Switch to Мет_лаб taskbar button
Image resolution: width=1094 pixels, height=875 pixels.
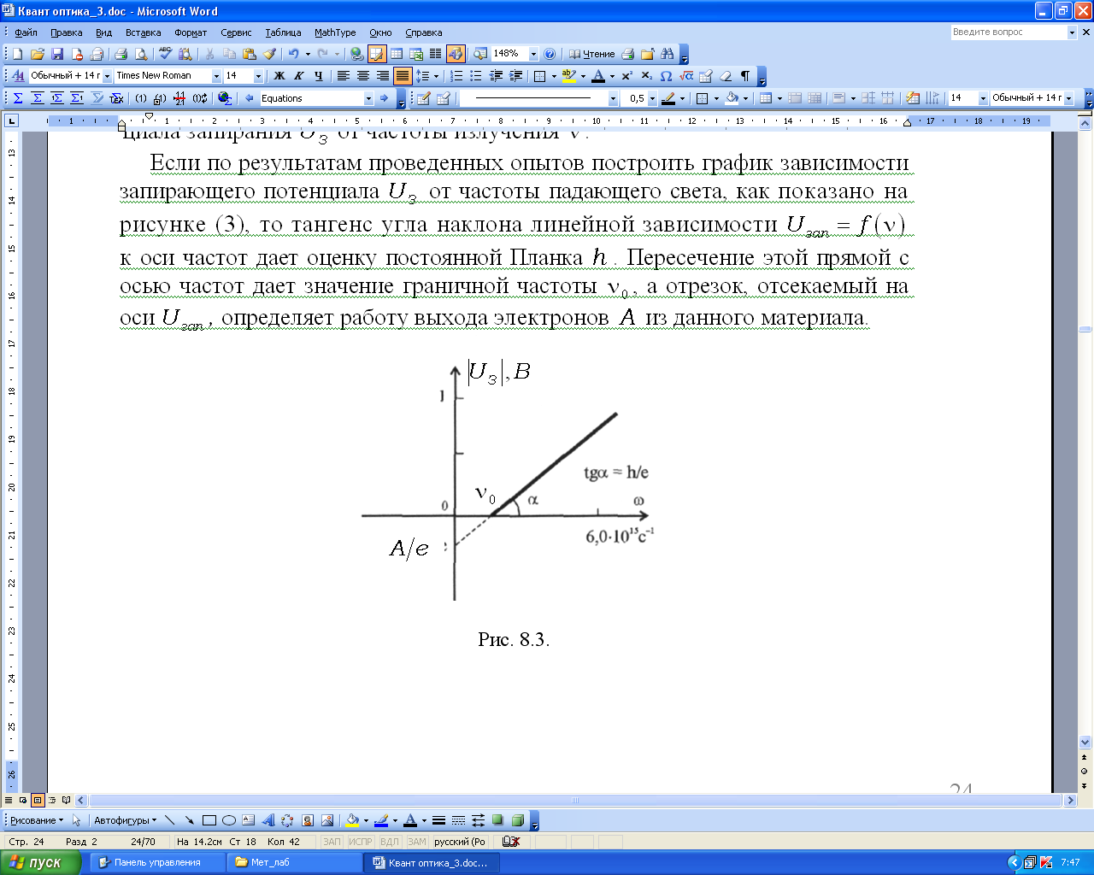pyautogui.click(x=294, y=862)
